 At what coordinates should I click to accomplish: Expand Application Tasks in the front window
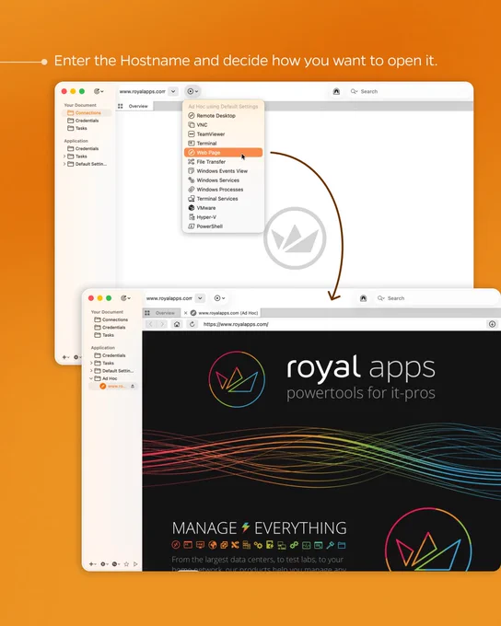[91, 363]
